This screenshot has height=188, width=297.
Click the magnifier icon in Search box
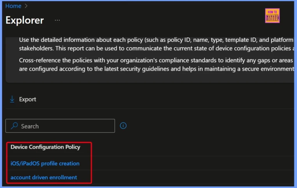tap(15, 126)
